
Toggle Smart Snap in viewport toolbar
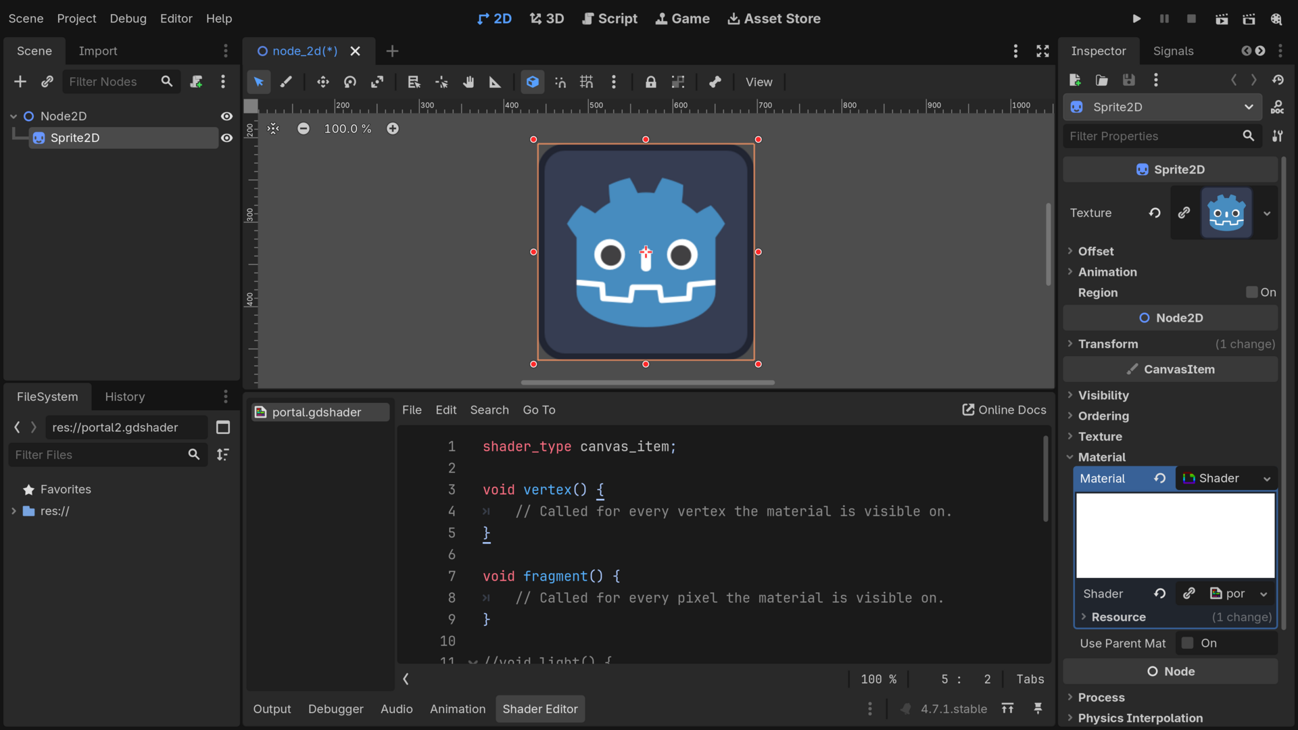click(x=560, y=82)
